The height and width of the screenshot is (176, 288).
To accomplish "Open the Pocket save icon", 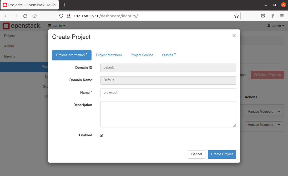I will pyautogui.click(x=263, y=16).
